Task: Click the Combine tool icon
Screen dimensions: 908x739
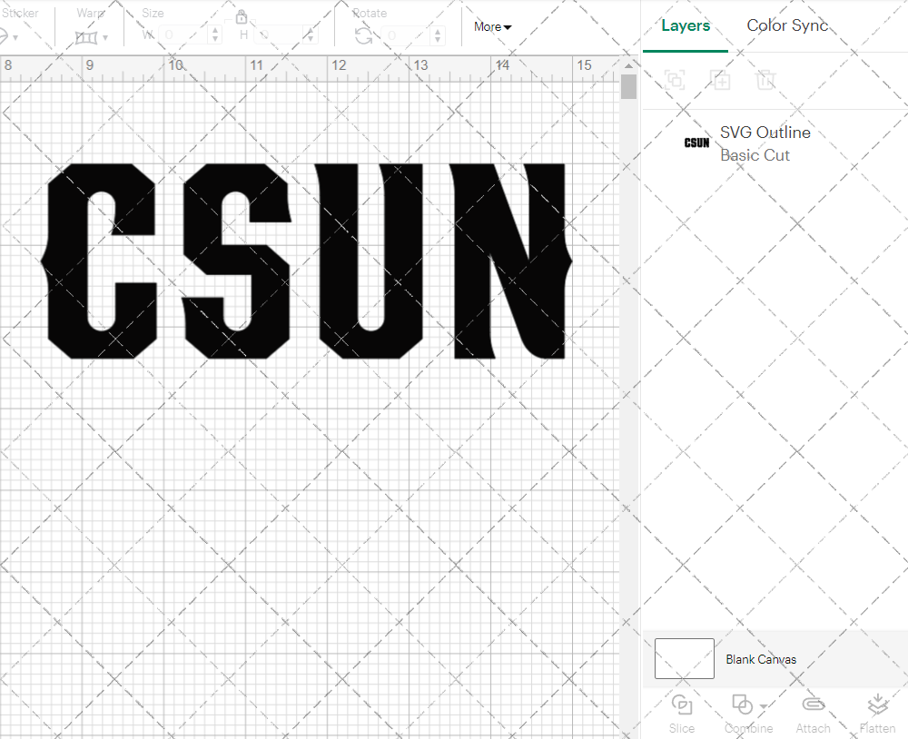Action: 743,706
